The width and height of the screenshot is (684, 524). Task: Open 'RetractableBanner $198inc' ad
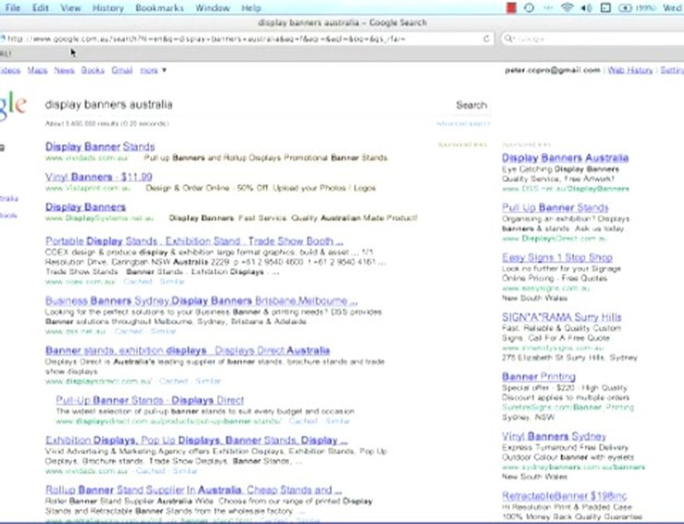(x=564, y=496)
